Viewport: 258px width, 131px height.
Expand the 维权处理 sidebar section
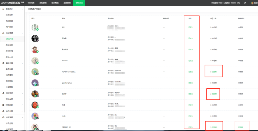[22, 111]
